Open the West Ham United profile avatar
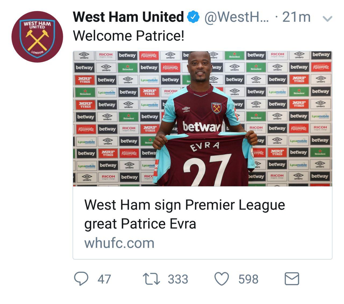Viewport: 344px width, 304px height. click(37, 37)
